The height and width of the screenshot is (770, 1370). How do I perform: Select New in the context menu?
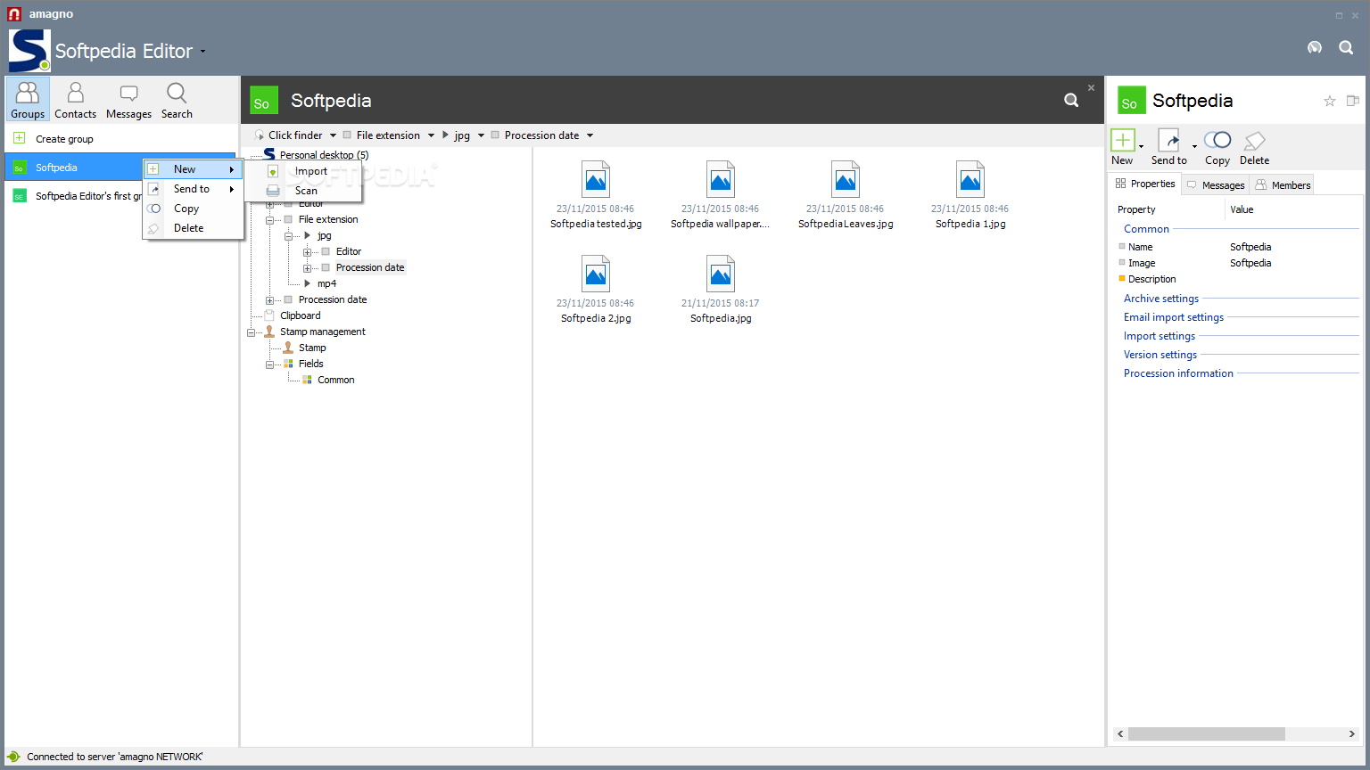pyautogui.click(x=193, y=169)
